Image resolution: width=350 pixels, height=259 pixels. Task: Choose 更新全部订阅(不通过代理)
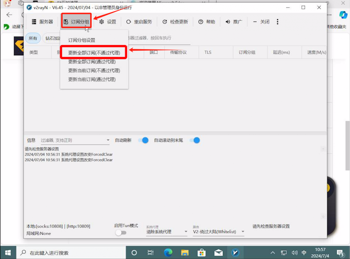[x=94, y=53]
